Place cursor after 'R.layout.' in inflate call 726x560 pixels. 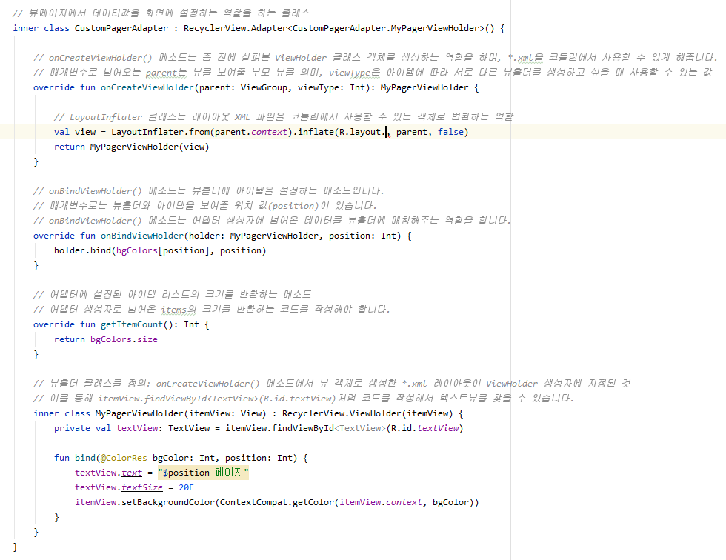[x=386, y=132]
